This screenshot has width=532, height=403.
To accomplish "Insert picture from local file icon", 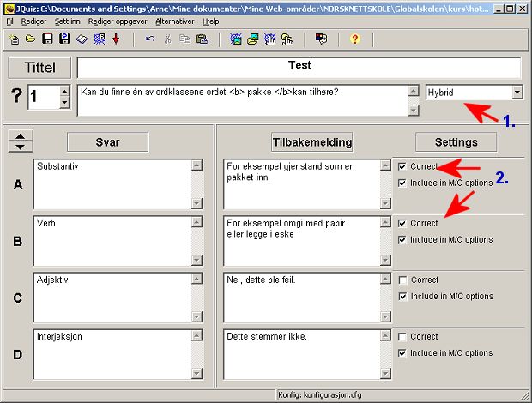I will pos(253,39).
